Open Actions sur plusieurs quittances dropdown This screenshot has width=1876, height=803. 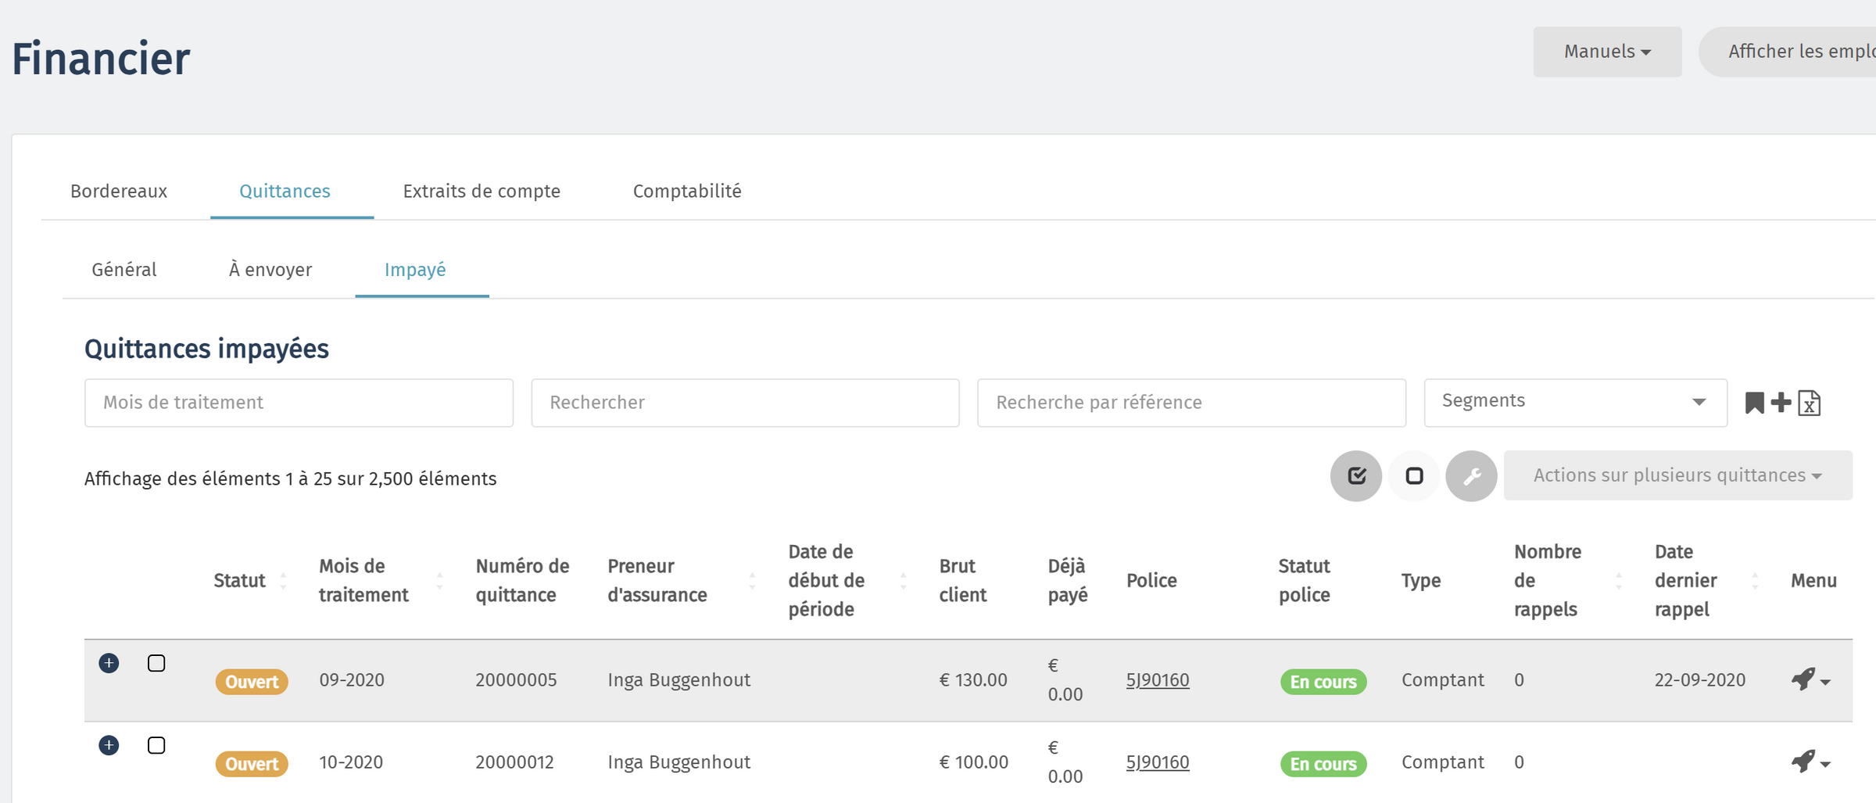point(1677,475)
